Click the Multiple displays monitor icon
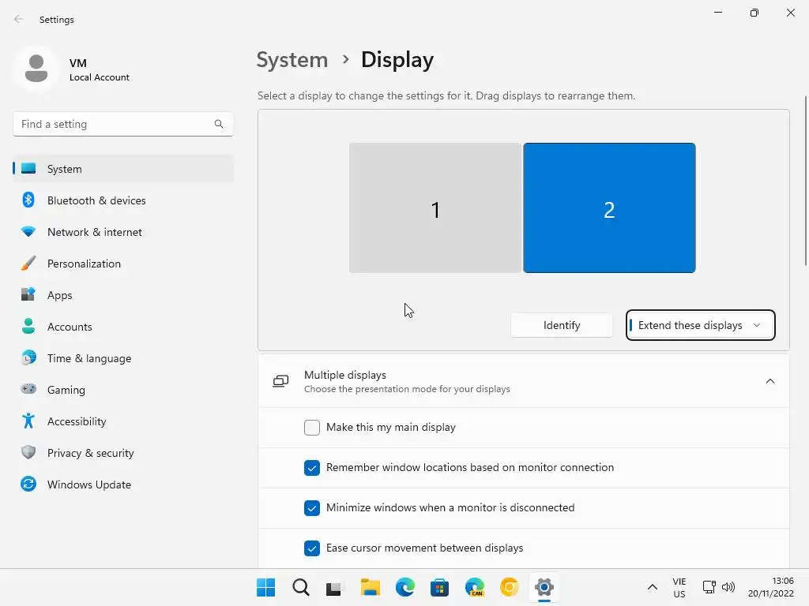Viewport: 809px width, 606px height. [280, 381]
